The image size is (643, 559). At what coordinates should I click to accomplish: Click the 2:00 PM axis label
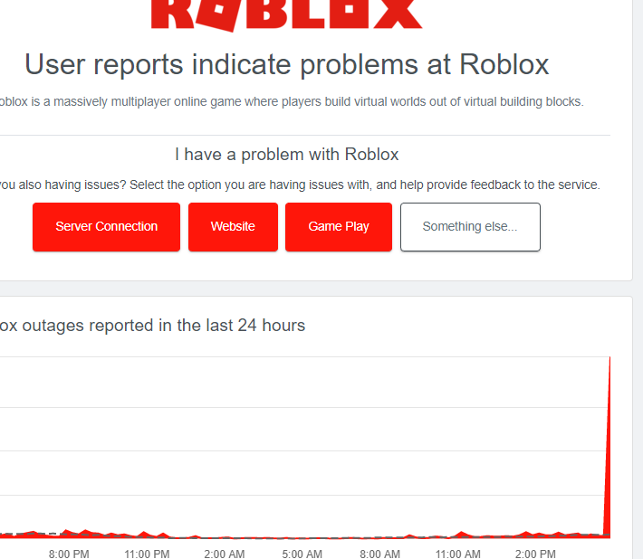[x=535, y=554]
